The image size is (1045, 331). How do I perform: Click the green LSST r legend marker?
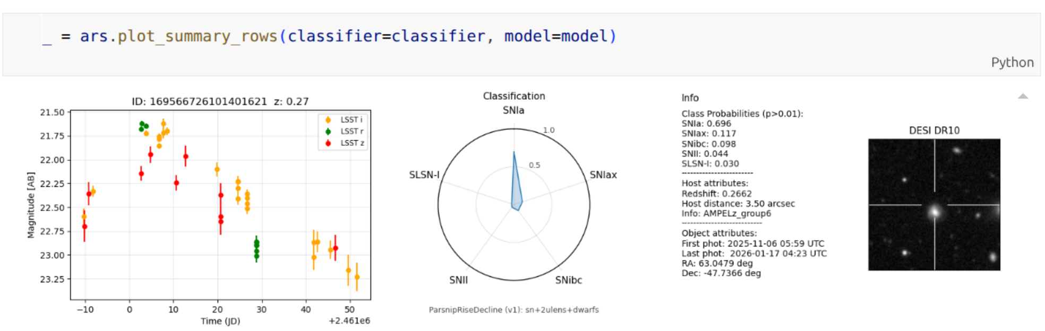coord(328,132)
